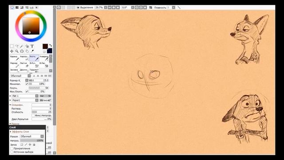Click the reset zoom button
Screen dimensions: 284x160
point(118,8)
